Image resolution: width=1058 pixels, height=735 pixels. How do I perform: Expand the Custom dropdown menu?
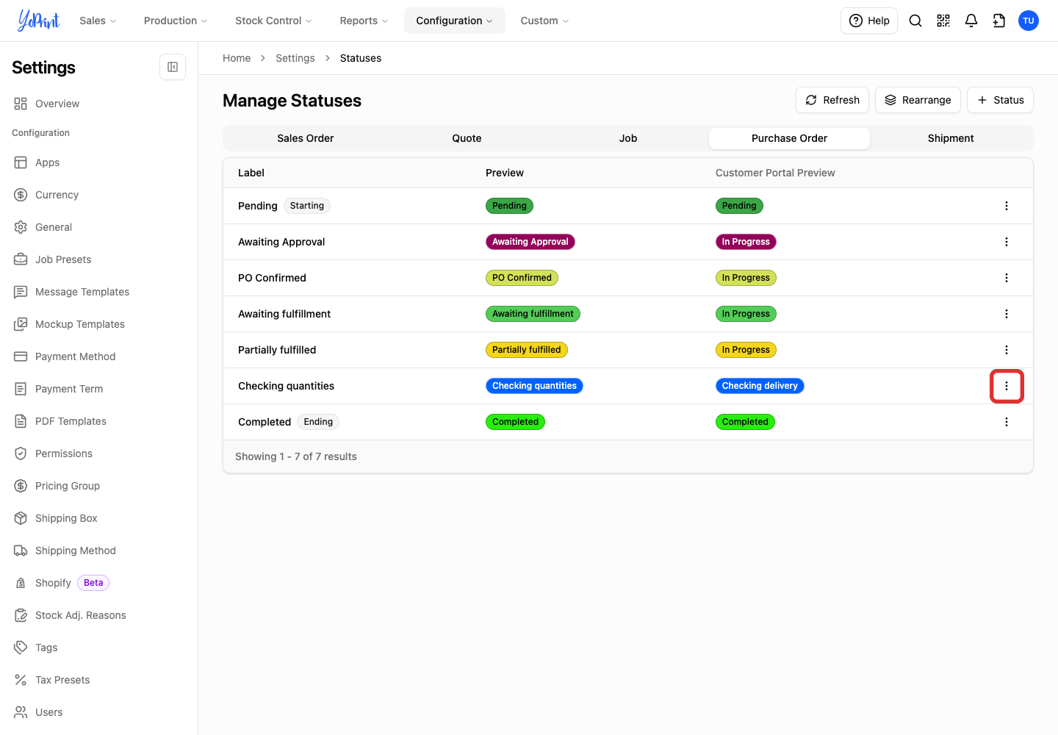tap(544, 21)
